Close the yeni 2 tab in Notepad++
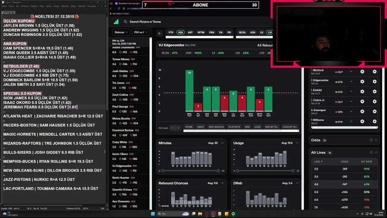The height and width of the screenshot is (218, 387). click(14, 13)
